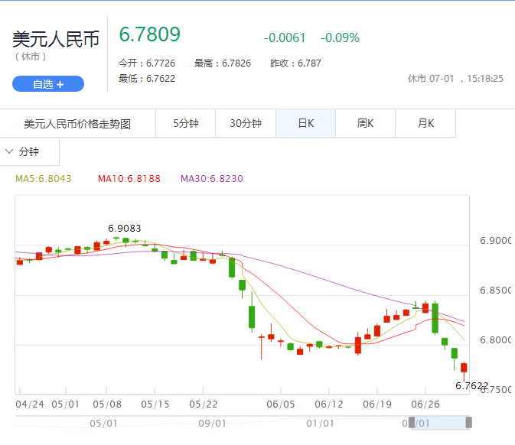This screenshot has width=515, height=445.
Task: Click the left handle of range slider
Action: pyautogui.click(x=411, y=422)
